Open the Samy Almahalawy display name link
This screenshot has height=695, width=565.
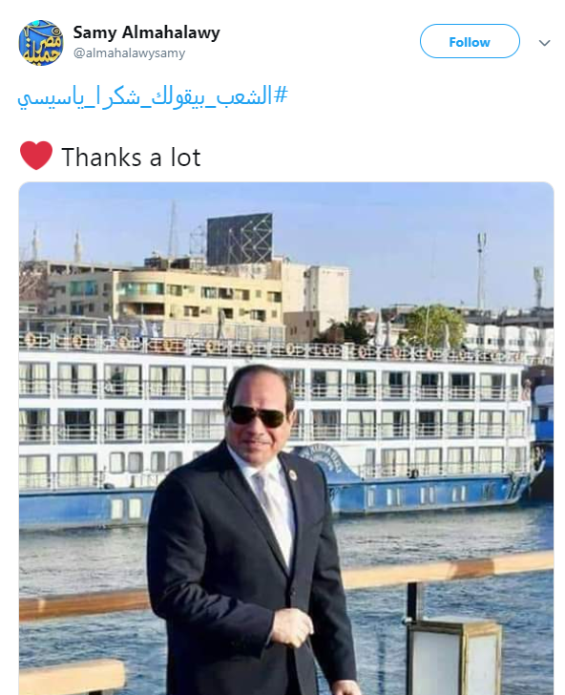[x=146, y=32]
